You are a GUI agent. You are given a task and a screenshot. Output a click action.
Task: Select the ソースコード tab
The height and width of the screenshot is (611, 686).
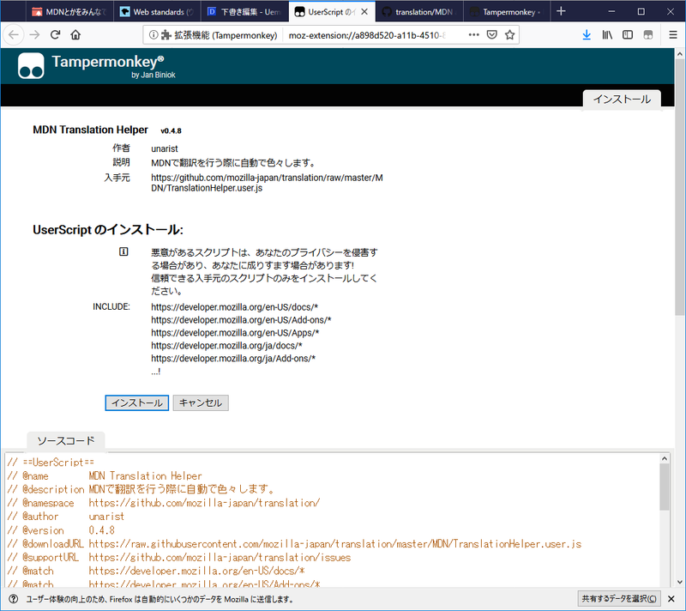[66, 441]
